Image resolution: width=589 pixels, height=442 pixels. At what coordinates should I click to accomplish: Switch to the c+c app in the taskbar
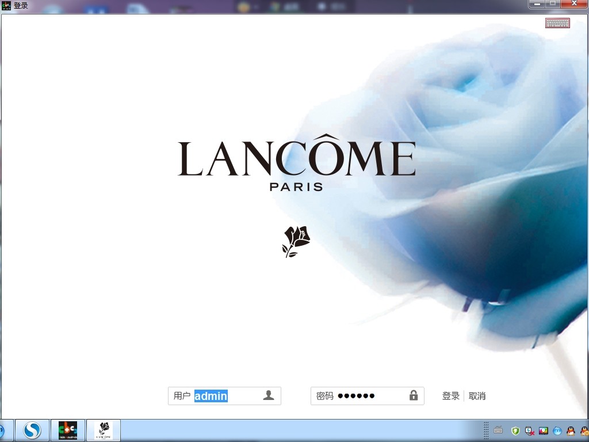point(68,430)
